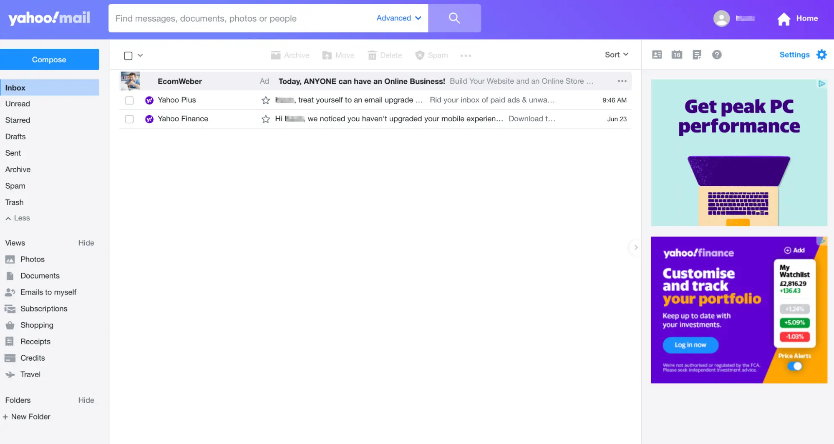This screenshot has height=444, width=834.
Task: Open Settings via the gear icon
Action: 821,55
